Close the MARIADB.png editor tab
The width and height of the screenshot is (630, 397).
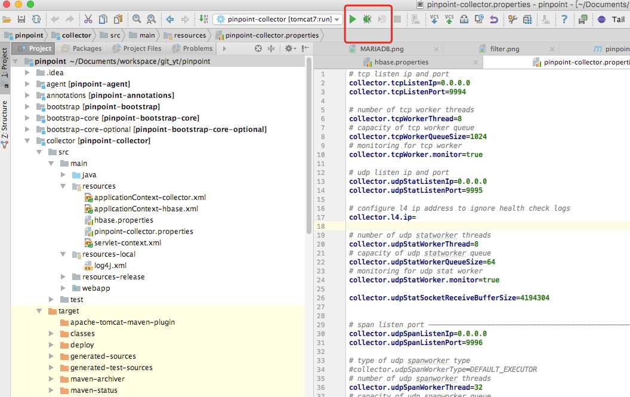pyautogui.click(x=436, y=49)
